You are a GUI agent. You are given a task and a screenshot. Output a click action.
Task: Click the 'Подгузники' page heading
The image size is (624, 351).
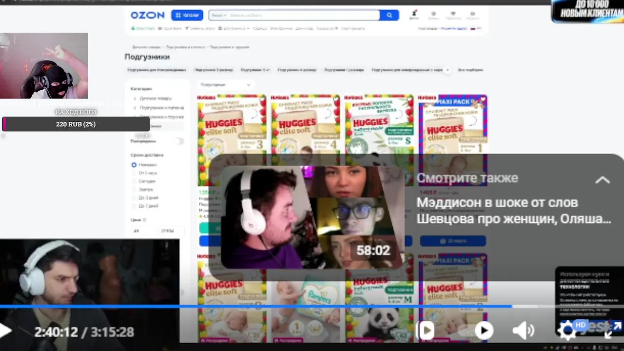pyautogui.click(x=147, y=57)
